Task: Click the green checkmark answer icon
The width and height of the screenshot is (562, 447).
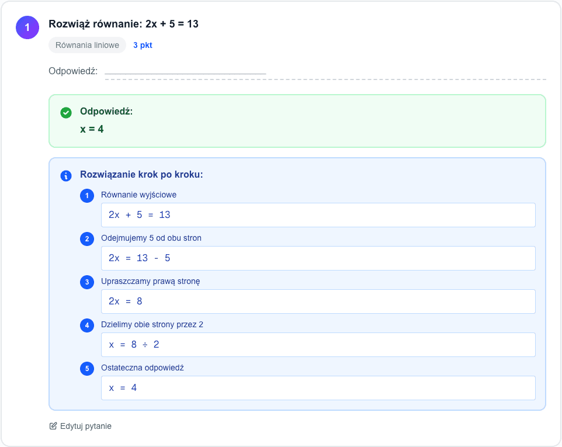Action: (66, 112)
